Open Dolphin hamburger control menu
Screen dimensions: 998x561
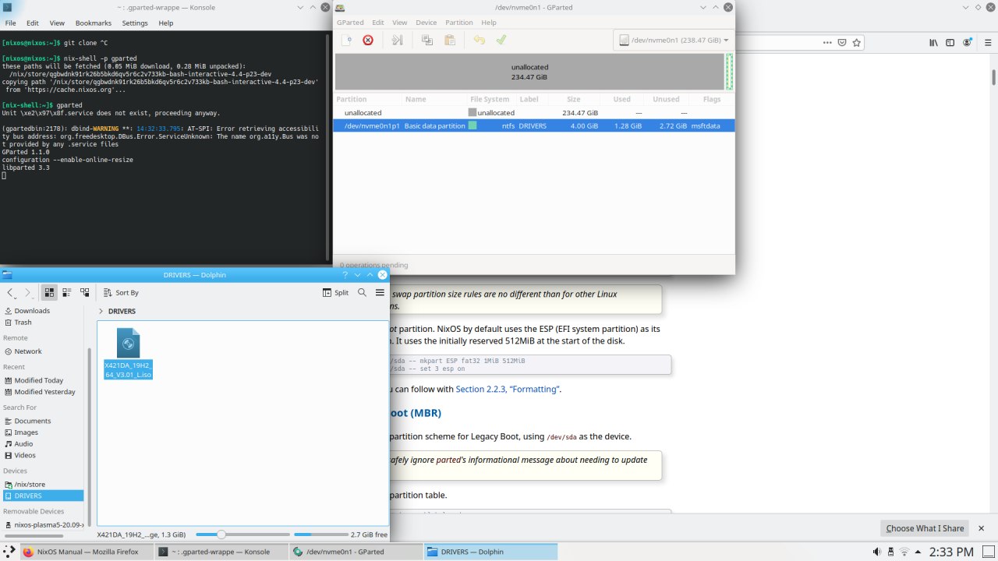click(380, 292)
